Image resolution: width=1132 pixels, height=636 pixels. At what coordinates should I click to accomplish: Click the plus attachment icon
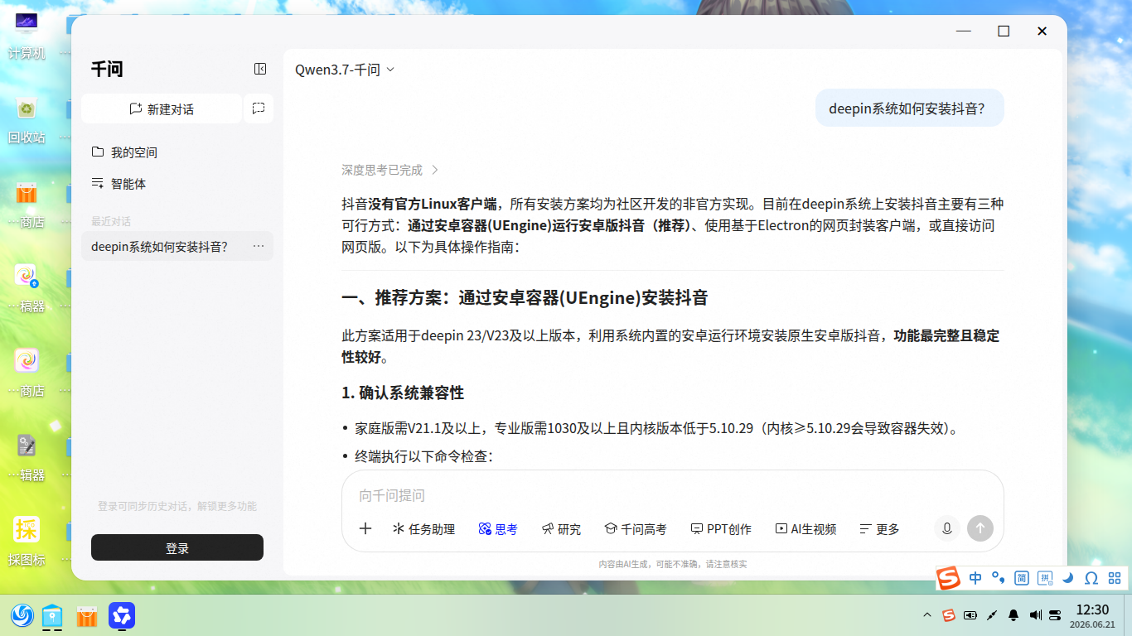365,528
